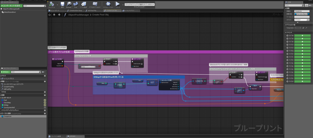Focus the My Blueprint search field
This screenshot has width=313, height=138.
(26, 72)
